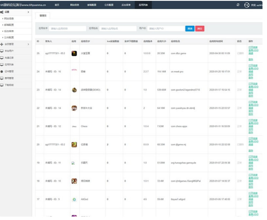
Task: Collapse the 设置 section using its chevron
Action: [x=28, y=12]
